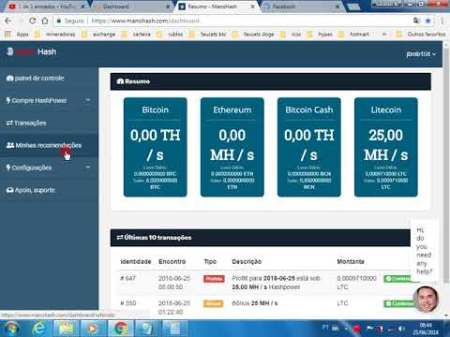Expand the Compre HashPower menu

tap(49, 100)
